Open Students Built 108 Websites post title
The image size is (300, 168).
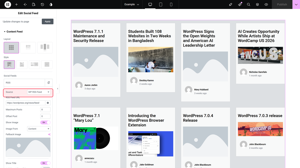click(149, 36)
